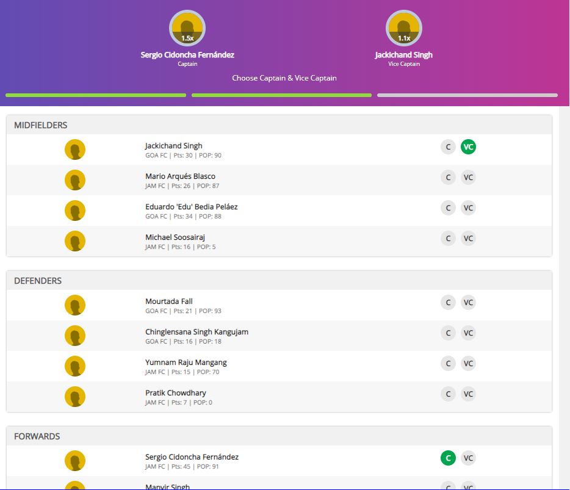Image resolution: width=570 pixels, height=490 pixels.
Task: Select C for Michael Soosairaj
Action: pos(448,239)
